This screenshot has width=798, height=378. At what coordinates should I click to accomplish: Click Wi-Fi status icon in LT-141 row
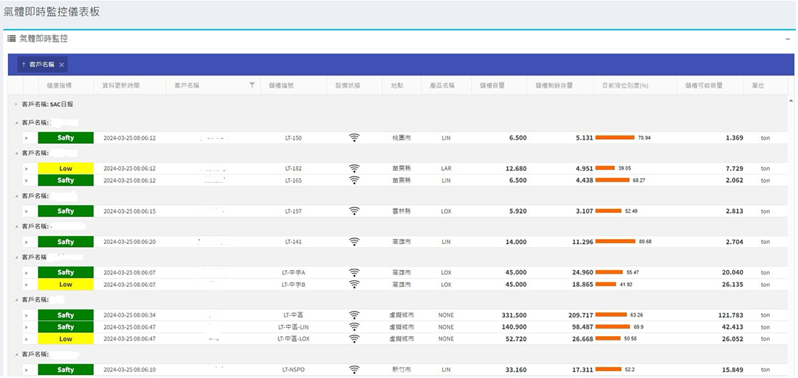click(x=354, y=242)
